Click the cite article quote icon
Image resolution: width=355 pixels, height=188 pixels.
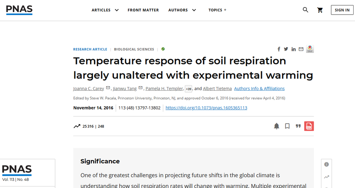(x=298, y=126)
